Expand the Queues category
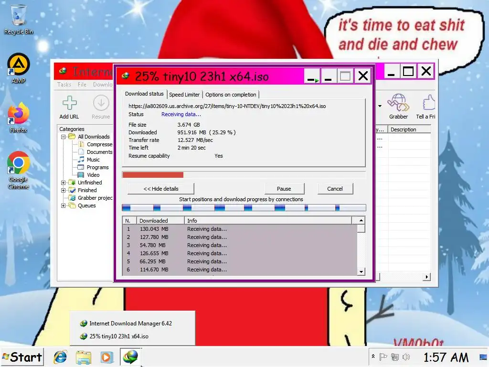489x367 pixels. (64, 205)
